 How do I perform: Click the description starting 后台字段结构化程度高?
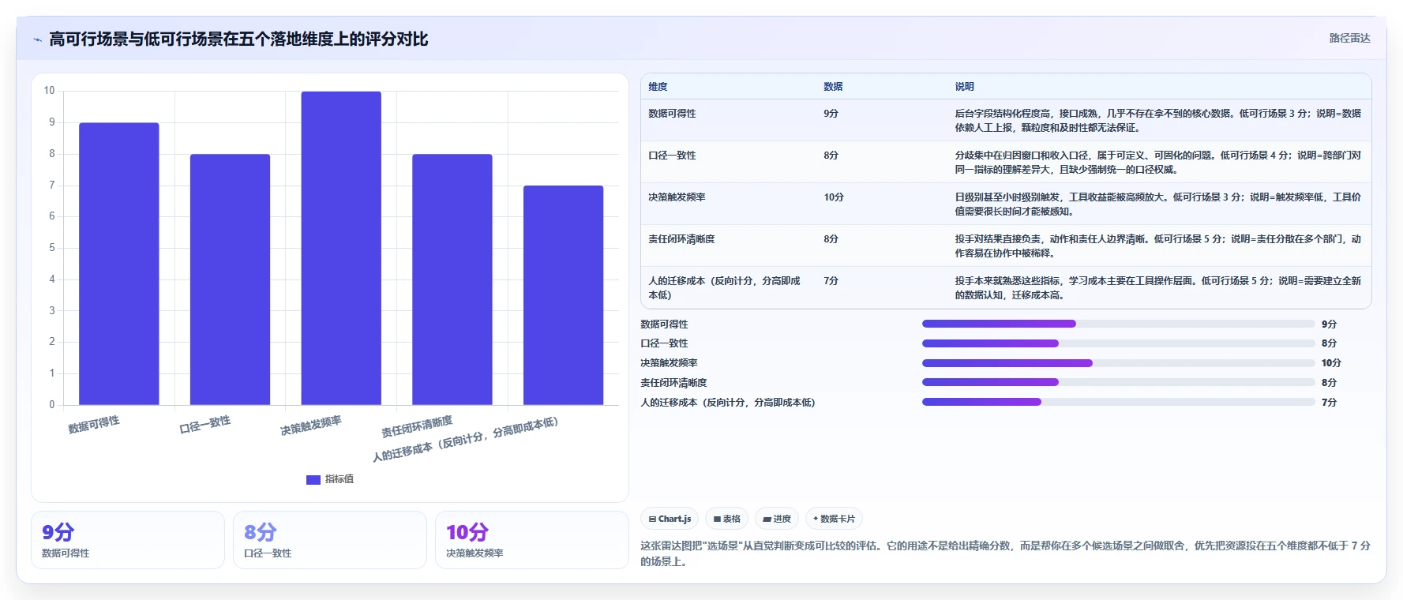[1158, 121]
